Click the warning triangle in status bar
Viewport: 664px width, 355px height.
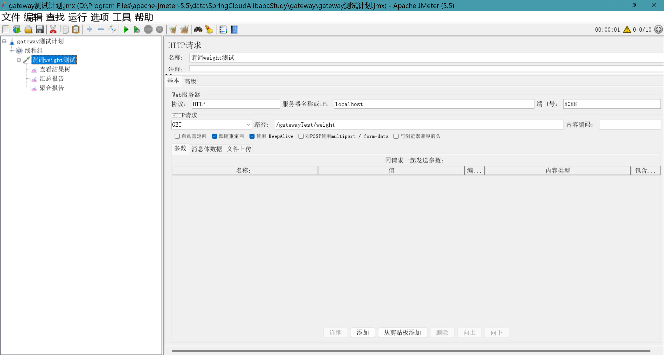[626, 29]
